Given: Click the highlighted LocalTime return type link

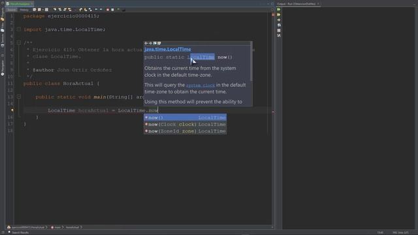Looking at the screenshot, I should 201,57.
